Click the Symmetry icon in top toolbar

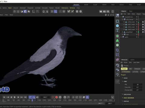click(x=69, y=11)
